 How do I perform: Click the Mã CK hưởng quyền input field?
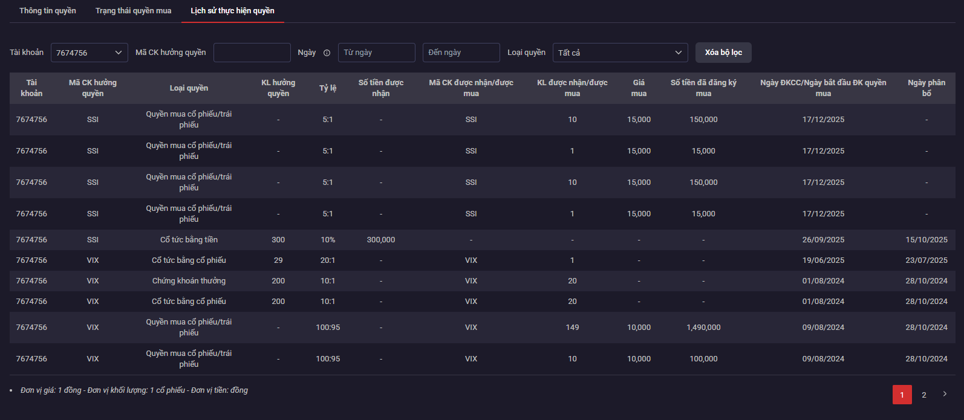(252, 53)
